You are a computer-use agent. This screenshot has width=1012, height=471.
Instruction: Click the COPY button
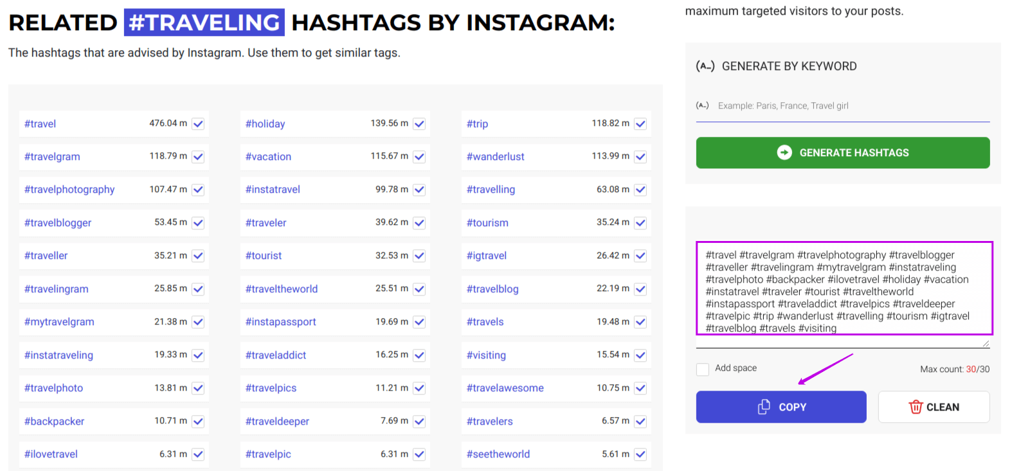click(781, 407)
